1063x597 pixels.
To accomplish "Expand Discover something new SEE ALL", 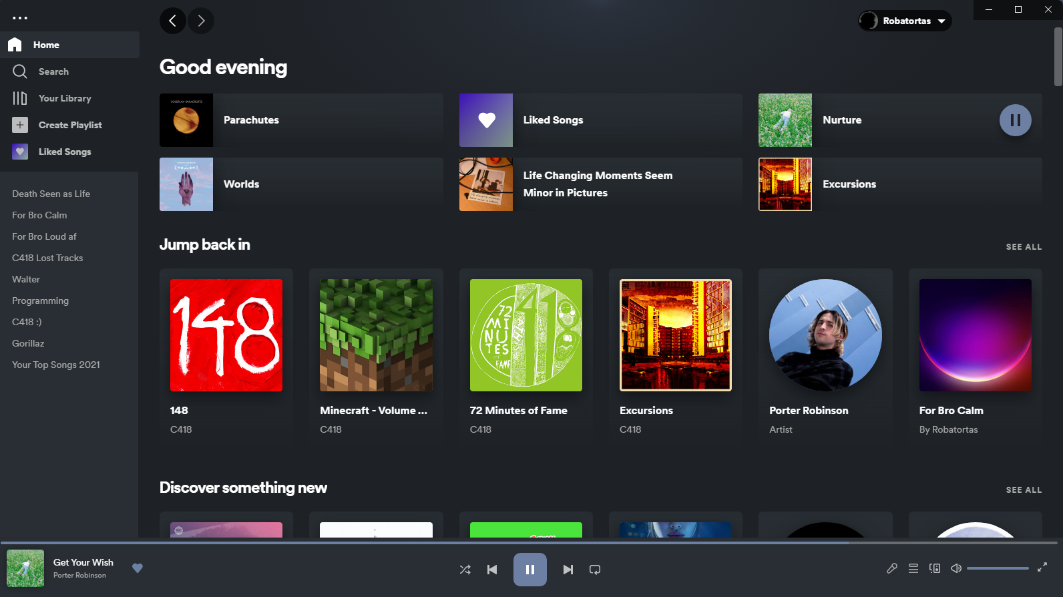I will coord(1024,489).
